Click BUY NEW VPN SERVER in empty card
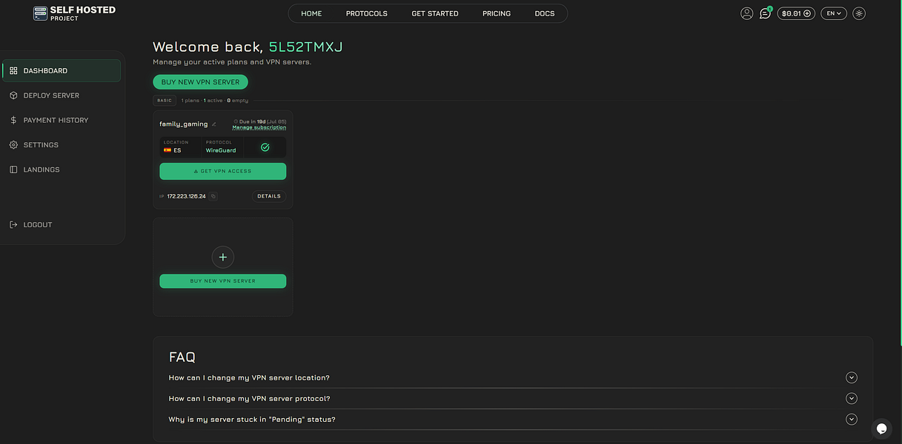 [222, 281]
